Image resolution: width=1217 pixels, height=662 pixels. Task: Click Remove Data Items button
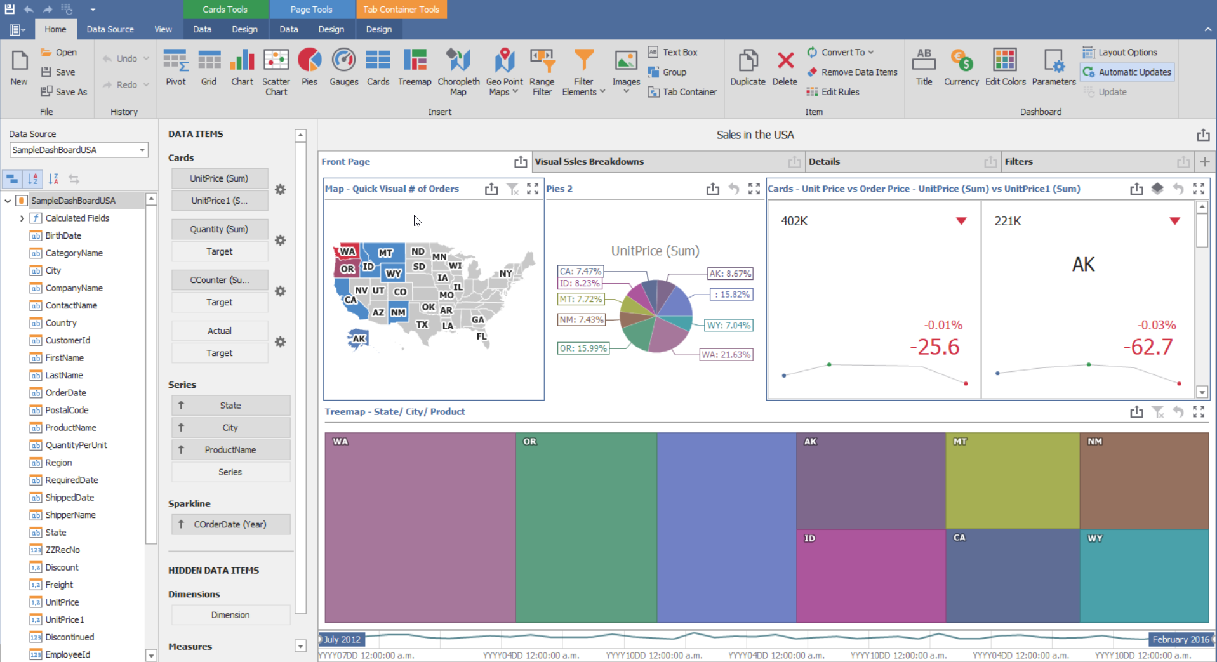[x=852, y=72]
